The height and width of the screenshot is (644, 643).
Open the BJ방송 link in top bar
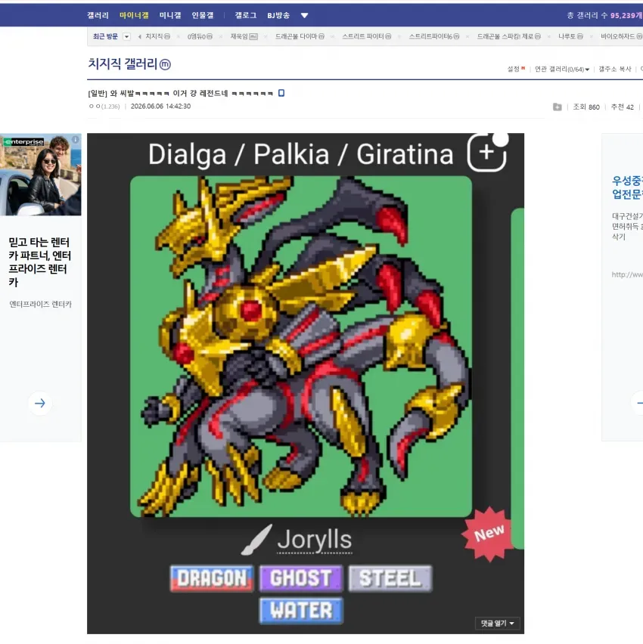(278, 16)
